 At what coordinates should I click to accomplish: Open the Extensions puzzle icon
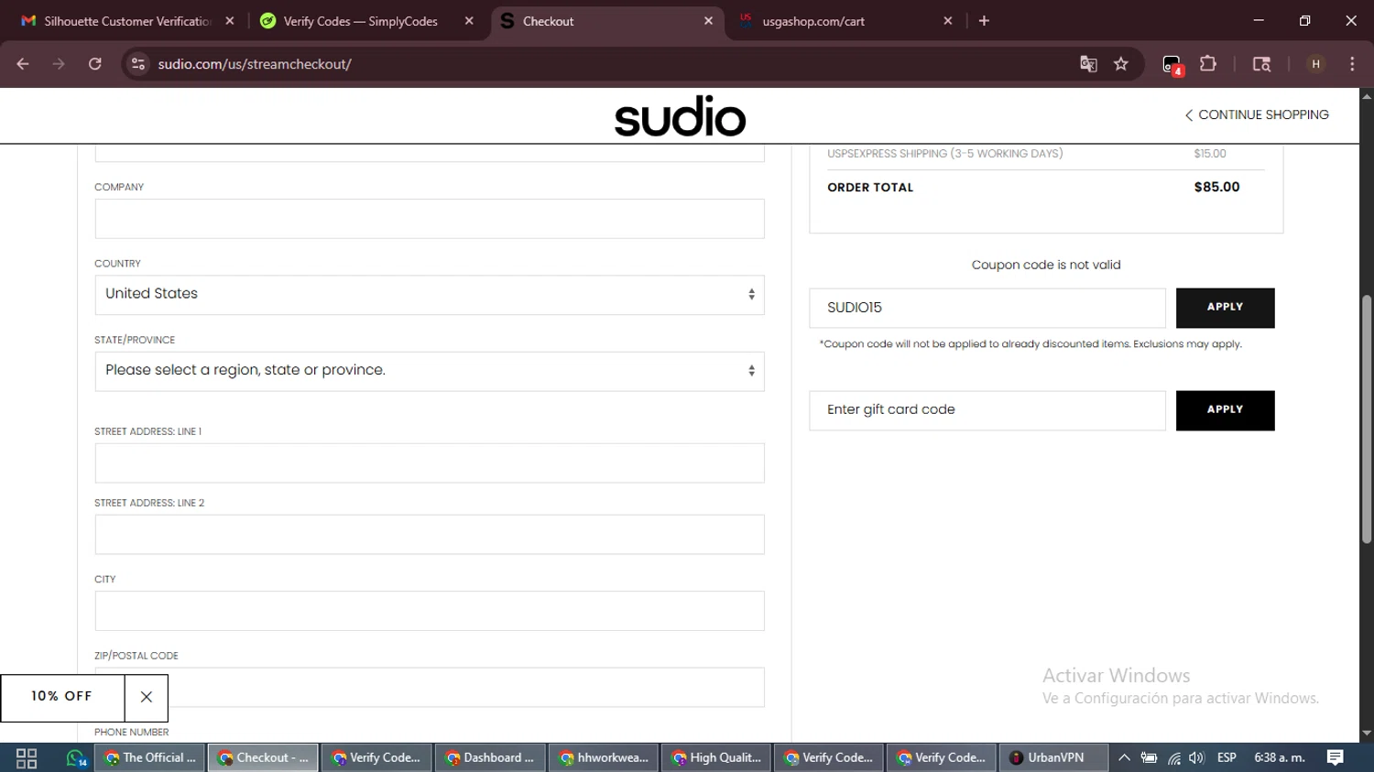1208,64
